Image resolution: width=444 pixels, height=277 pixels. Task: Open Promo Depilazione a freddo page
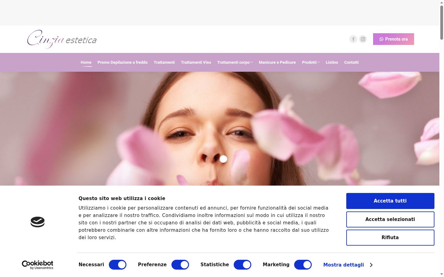point(122,62)
